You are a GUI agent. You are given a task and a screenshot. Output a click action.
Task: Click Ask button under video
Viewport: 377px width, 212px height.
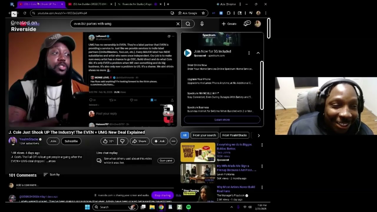tap(159, 141)
